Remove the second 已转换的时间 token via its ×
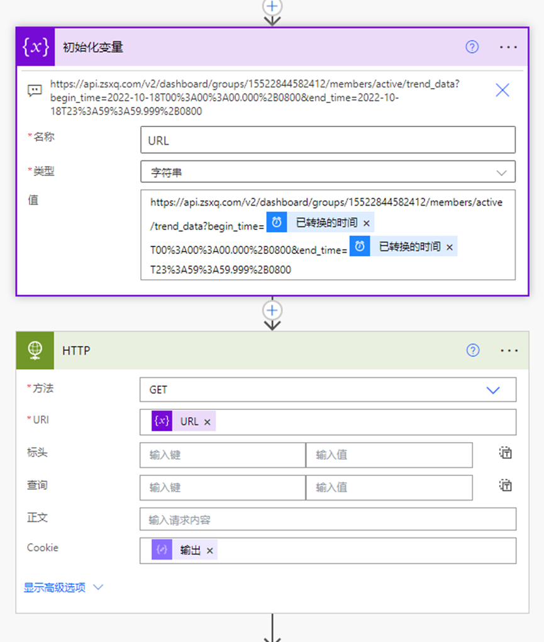544x642 pixels. (x=449, y=246)
